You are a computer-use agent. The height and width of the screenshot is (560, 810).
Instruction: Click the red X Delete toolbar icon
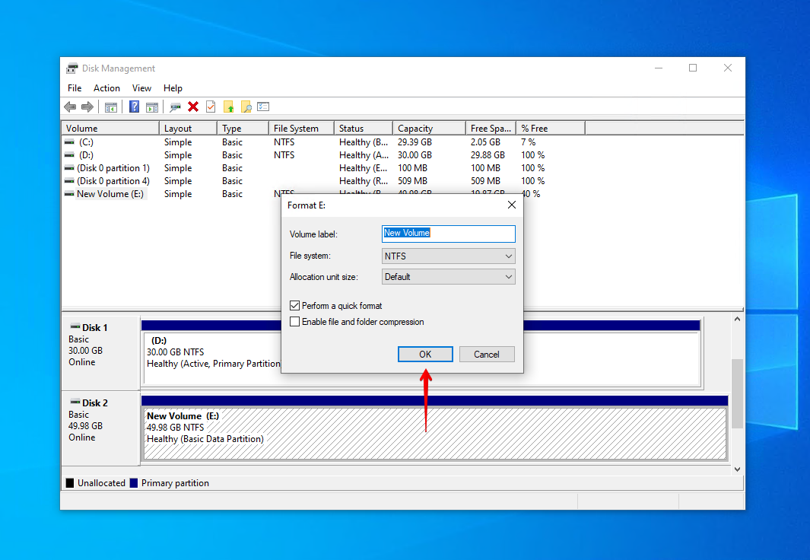click(193, 107)
